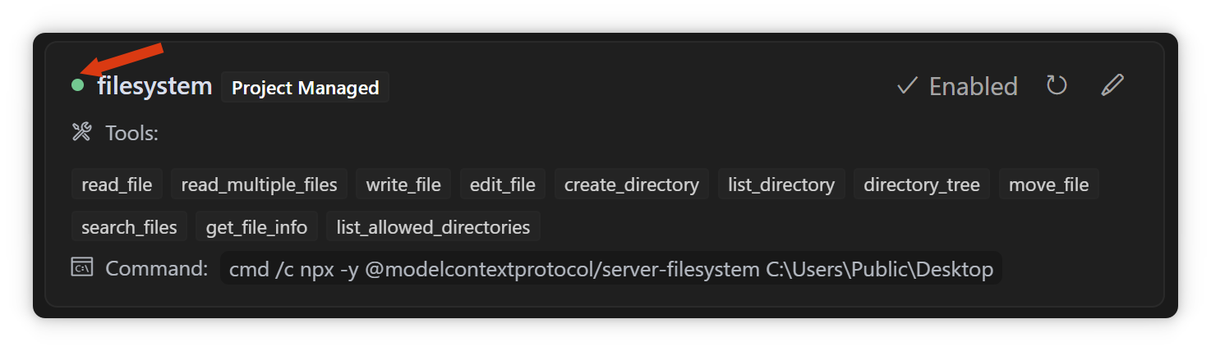Select the filesystem server name
This screenshot has width=1211, height=351.
coord(154,86)
